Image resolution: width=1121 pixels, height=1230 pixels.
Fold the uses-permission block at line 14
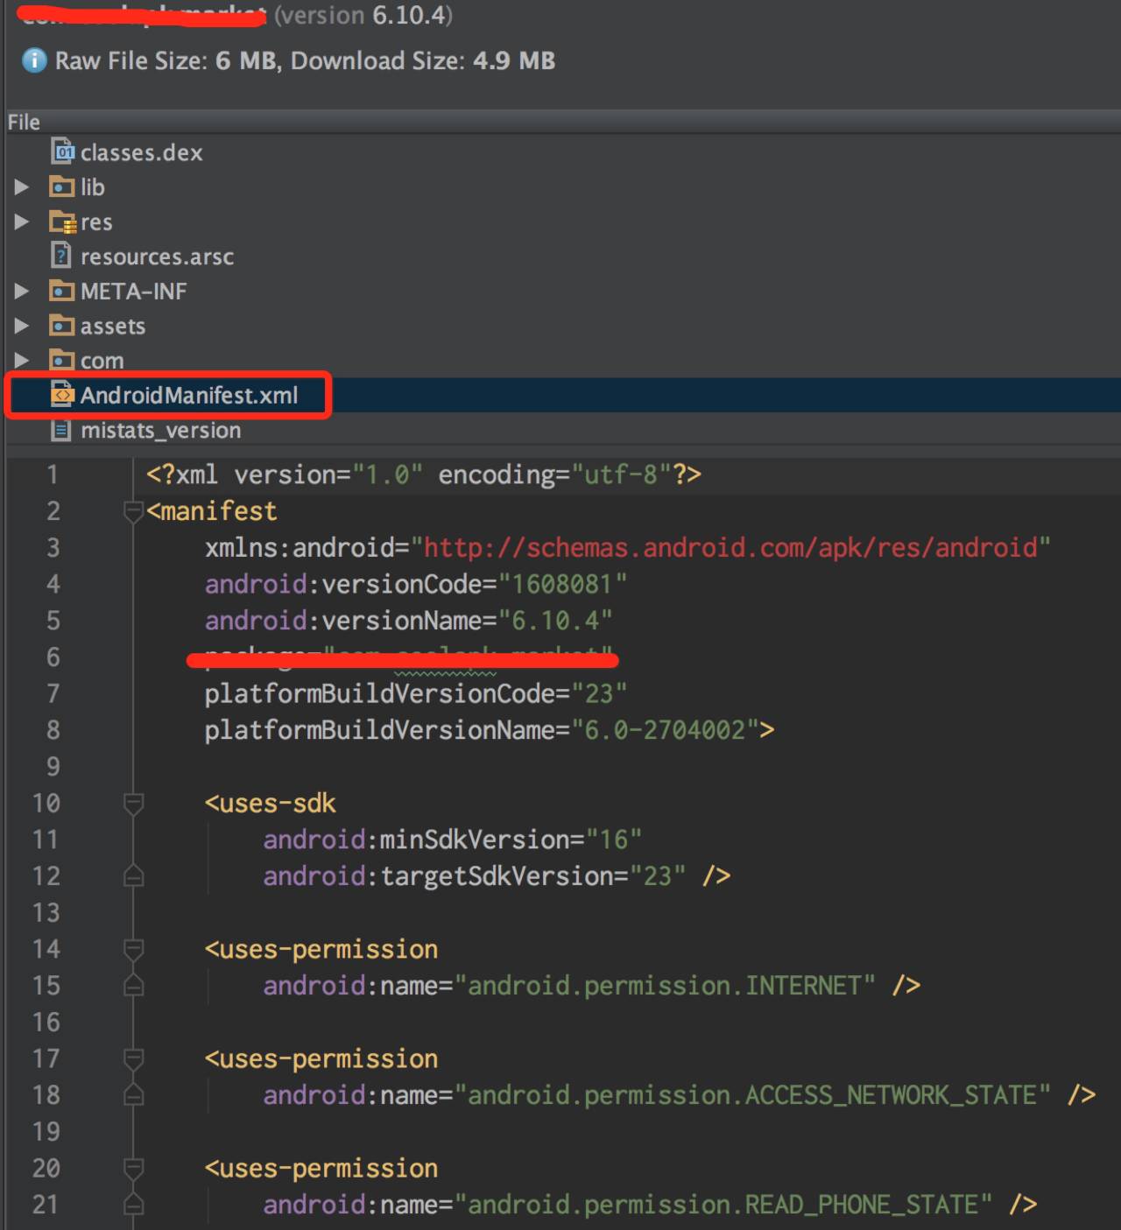coord(133,950)
